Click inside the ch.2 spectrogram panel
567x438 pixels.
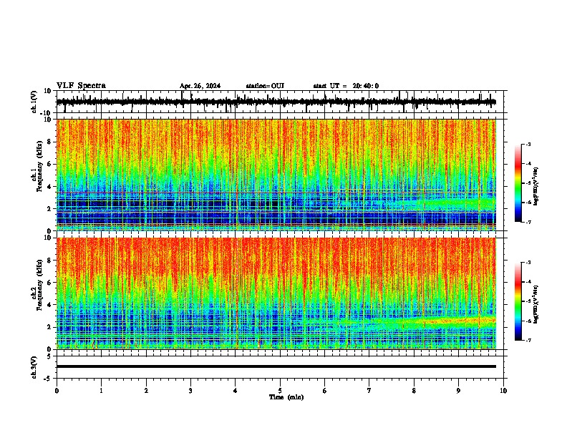click(x=276, y=293)
